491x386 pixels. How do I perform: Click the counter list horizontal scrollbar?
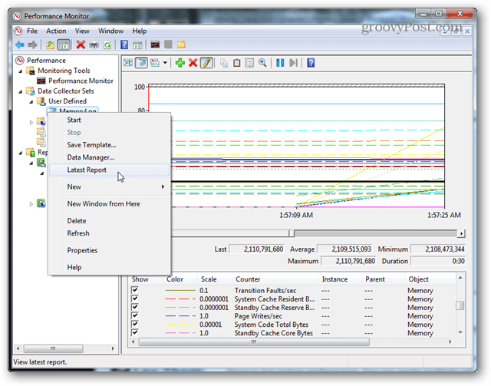point(254,341)
